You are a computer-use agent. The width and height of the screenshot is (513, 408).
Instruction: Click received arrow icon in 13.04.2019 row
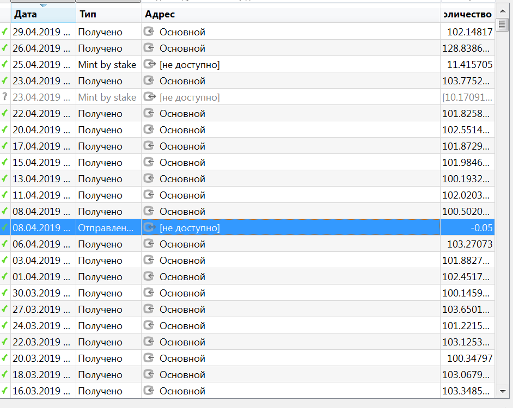[149, 178]
